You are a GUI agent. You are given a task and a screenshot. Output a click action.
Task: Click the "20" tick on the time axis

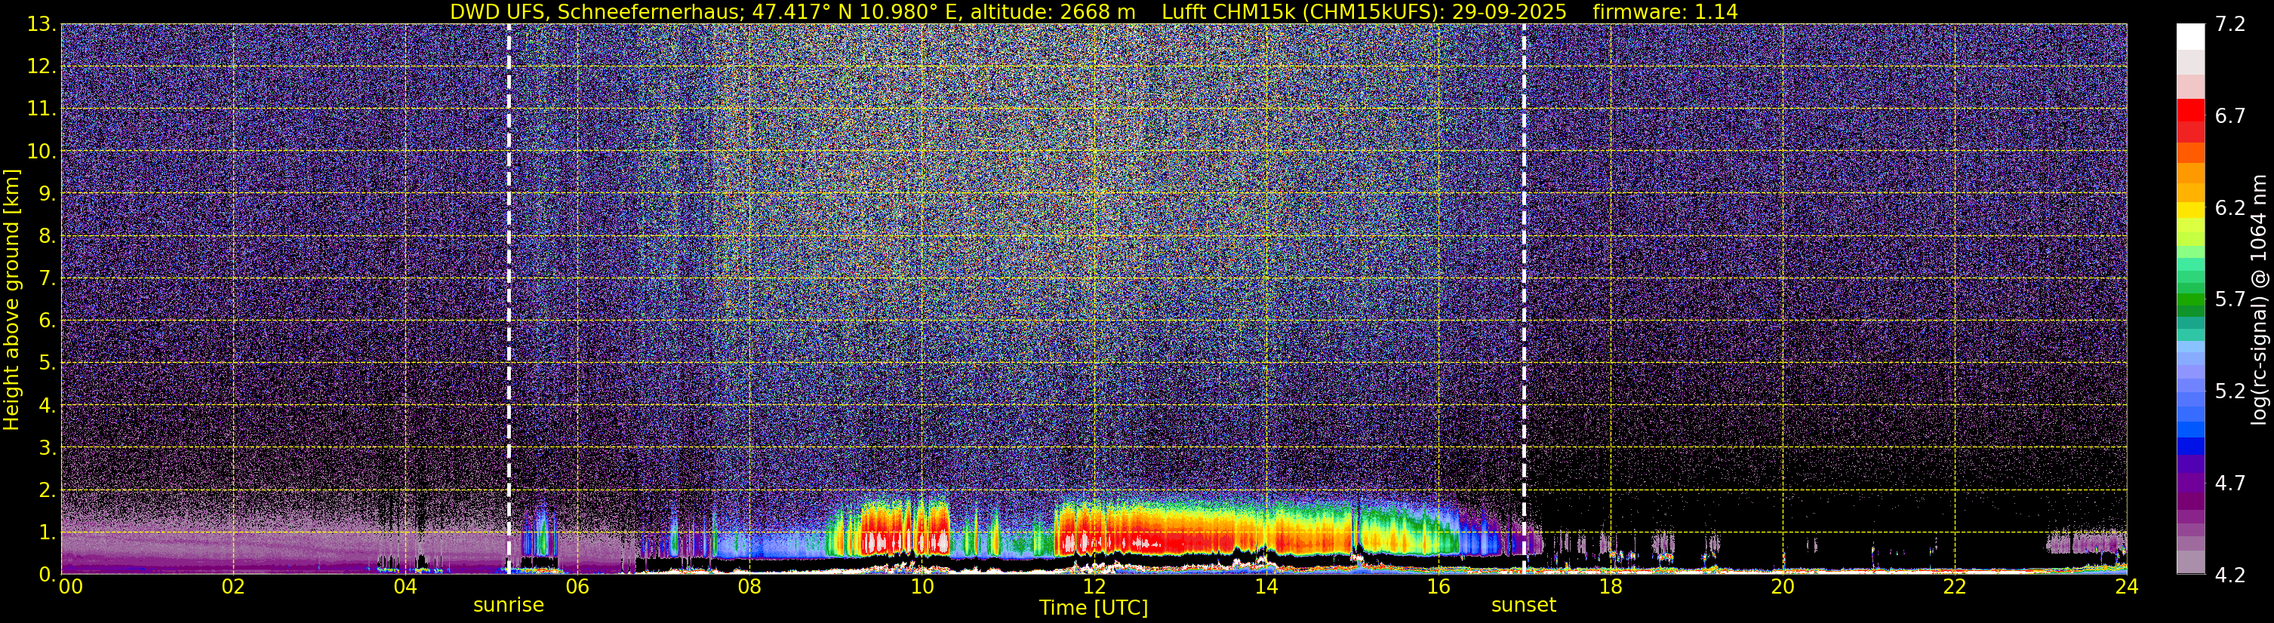1783,588
